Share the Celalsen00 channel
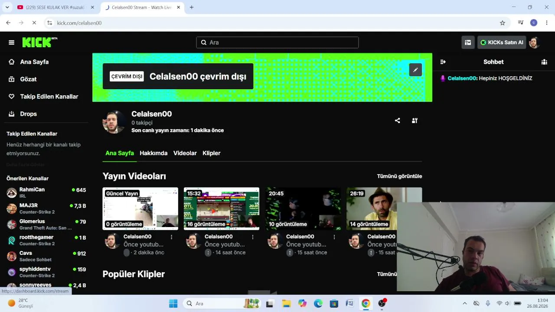Viewport: 555px width, 312px height. coord(398,120)
